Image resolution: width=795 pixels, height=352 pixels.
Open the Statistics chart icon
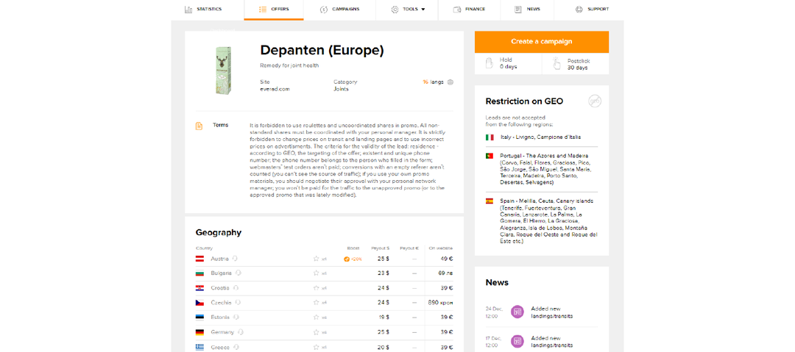point(188,10)
